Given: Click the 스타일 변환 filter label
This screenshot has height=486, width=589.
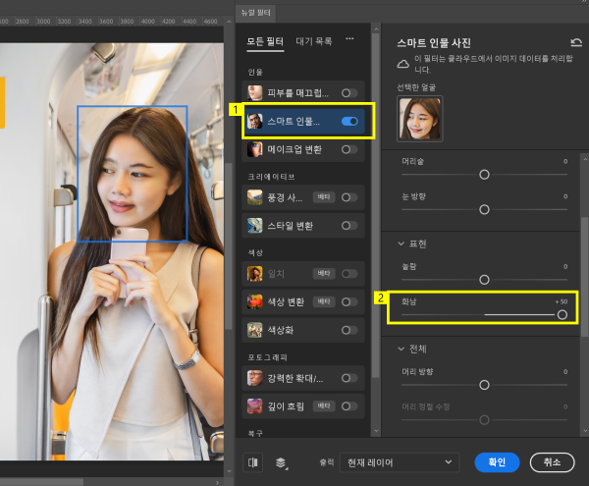Looking at the screenshot, I should 290,226.
